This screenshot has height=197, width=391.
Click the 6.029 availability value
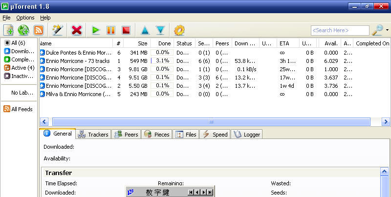(331, 61)
